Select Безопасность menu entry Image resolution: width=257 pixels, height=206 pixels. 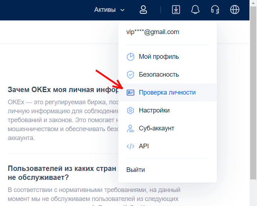167,75
